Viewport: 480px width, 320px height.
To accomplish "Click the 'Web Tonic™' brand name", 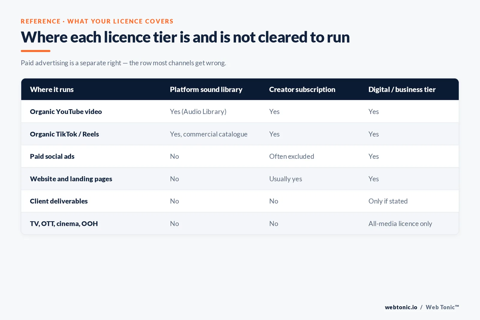I will pos(442,307).
